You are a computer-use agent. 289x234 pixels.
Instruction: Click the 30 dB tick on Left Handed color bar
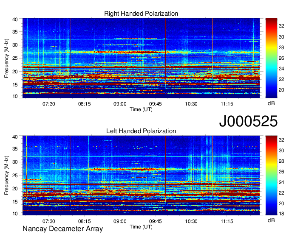point(281,150)
